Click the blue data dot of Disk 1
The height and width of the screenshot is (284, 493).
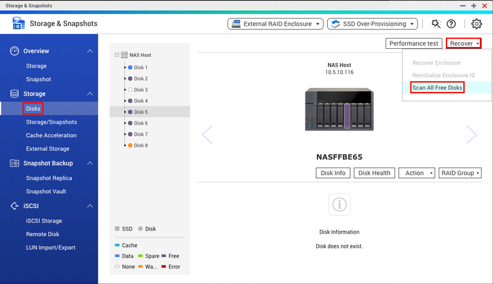(x=130, y=67)
